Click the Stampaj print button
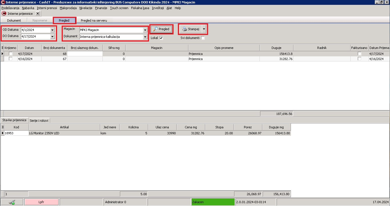 click(x=191, y=29)
